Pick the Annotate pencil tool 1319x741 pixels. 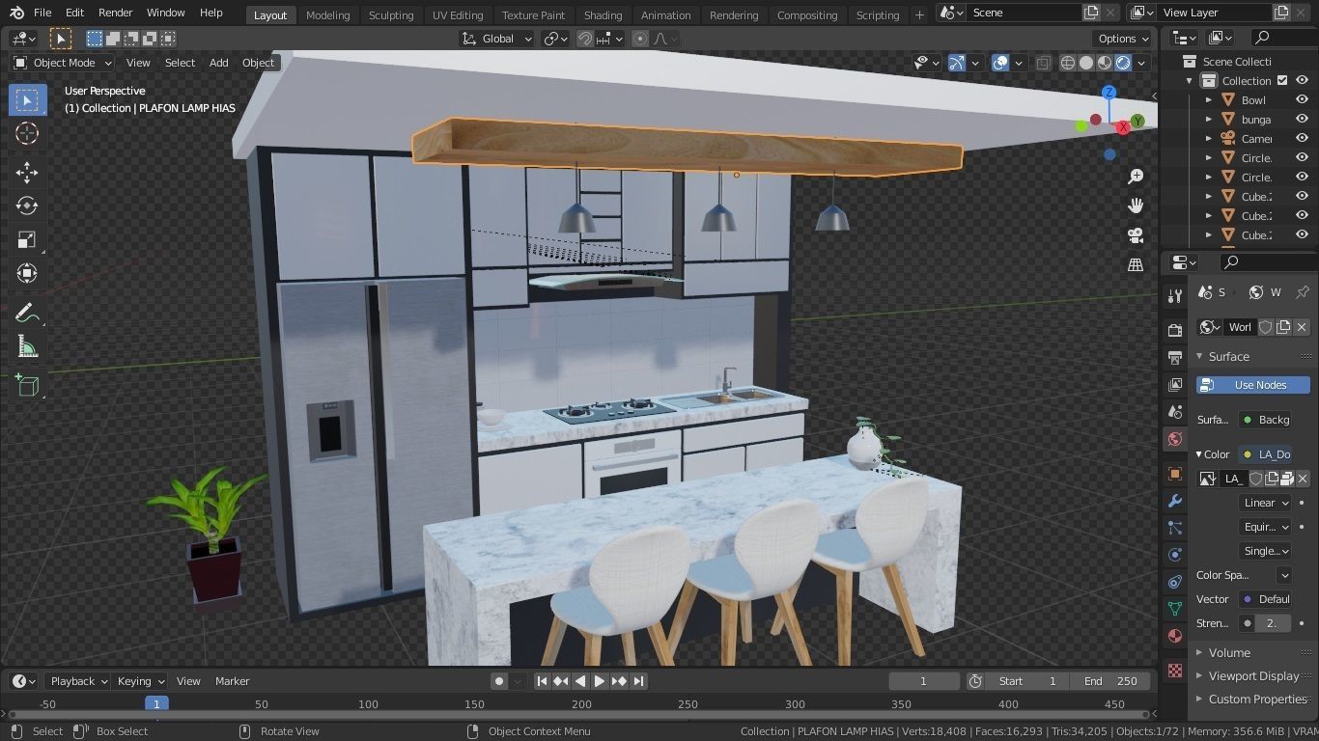pos(27,313)
